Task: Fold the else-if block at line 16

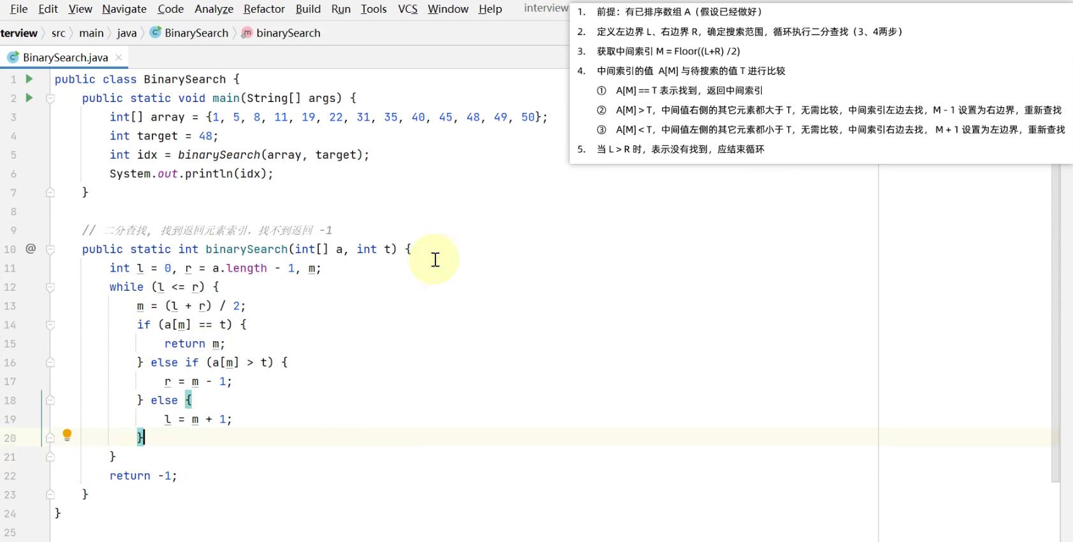Action: click(x=50, y=363)
